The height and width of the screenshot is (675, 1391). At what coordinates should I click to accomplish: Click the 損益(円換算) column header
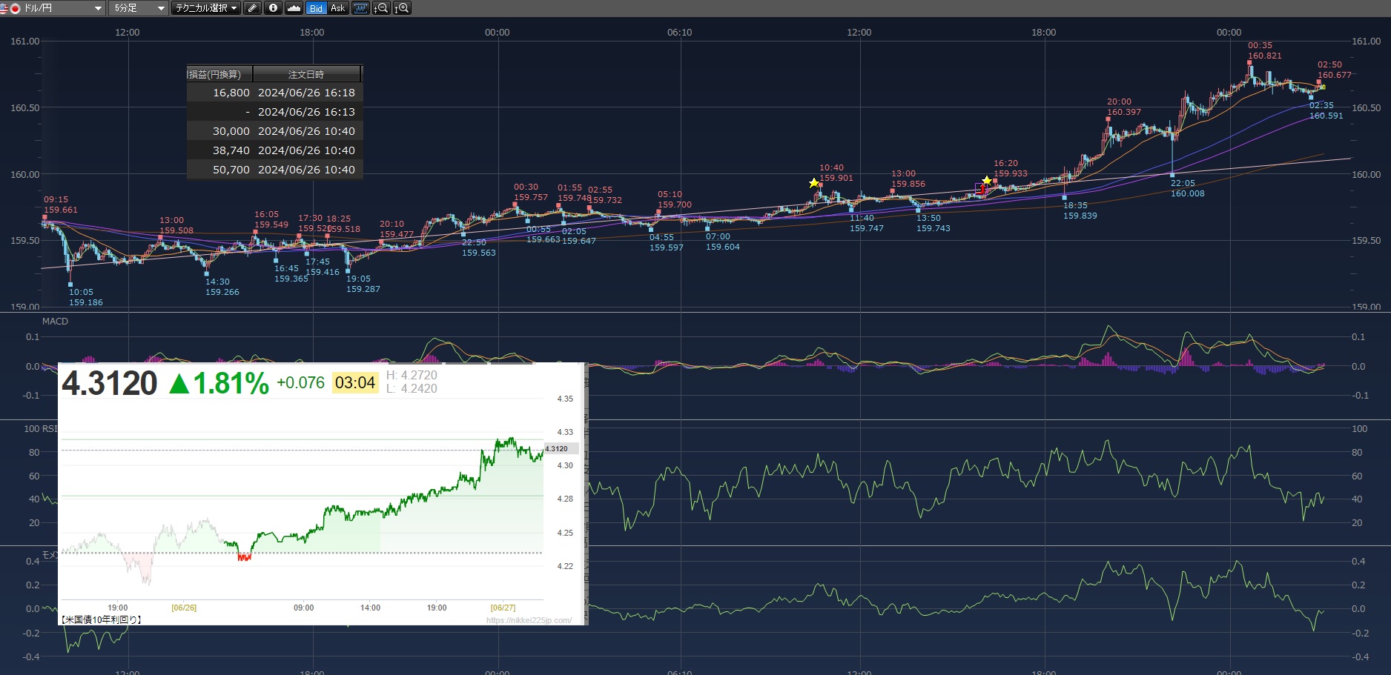coord(219,74)
